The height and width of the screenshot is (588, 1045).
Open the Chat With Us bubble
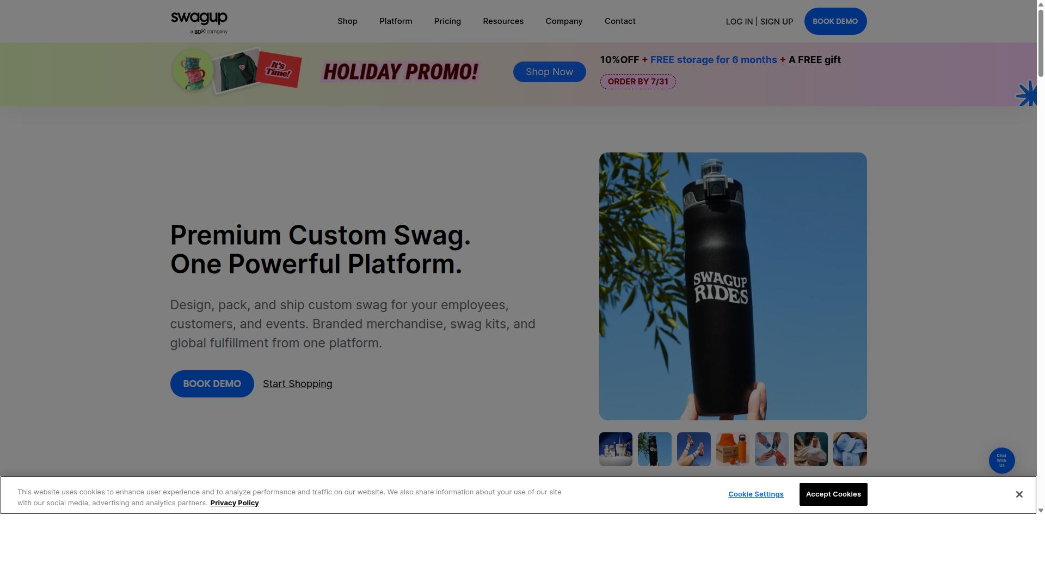(1001, 461)
